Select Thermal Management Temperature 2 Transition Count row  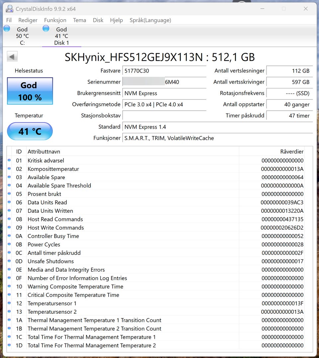click(156, 328)
